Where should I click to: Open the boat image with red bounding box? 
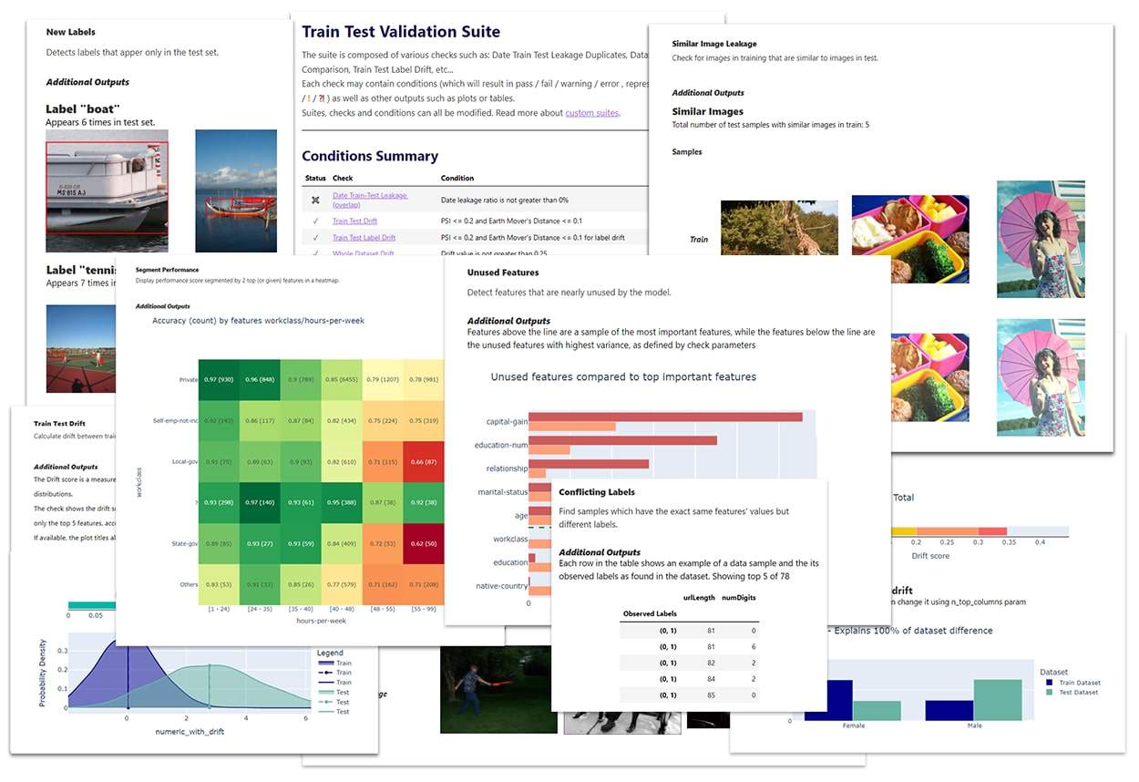click(107, 190)
